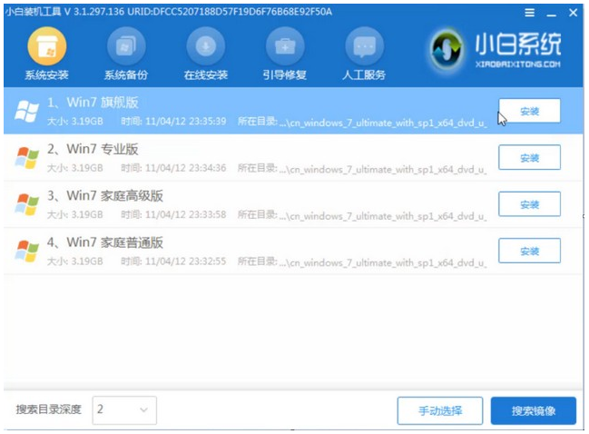Open the 引导修复 boot repair icon

click(x=285, y=46)
